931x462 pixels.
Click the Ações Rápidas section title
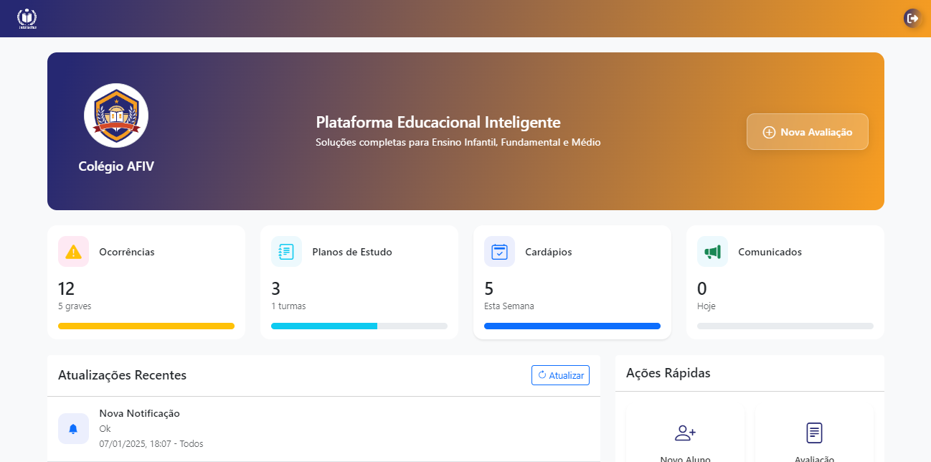click(x=668, y=373)
